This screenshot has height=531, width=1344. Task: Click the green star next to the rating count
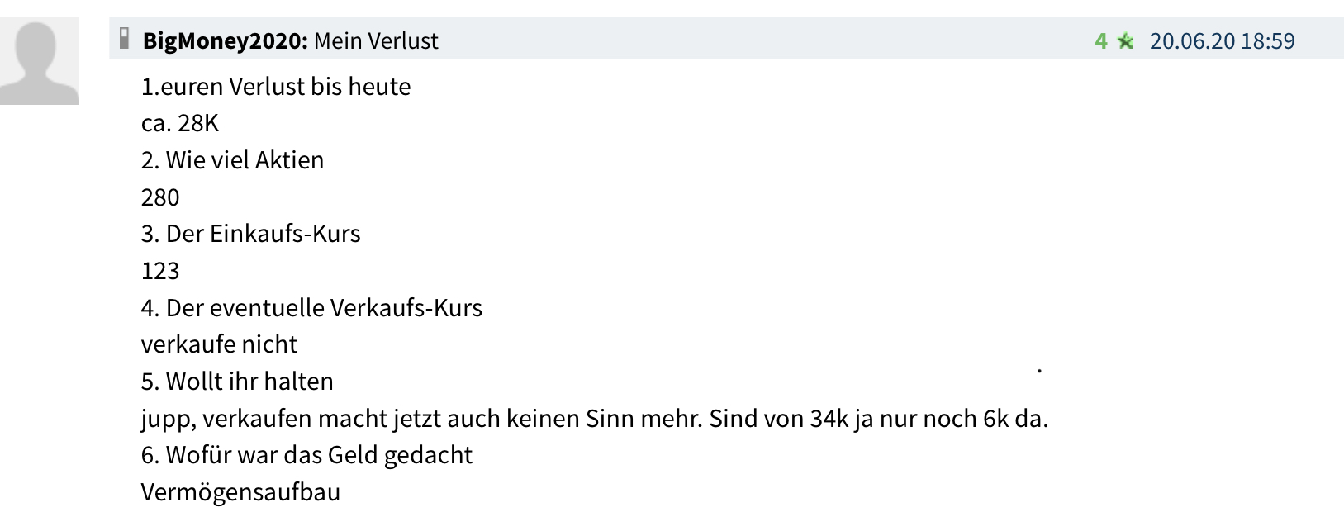click(1126, 40)
